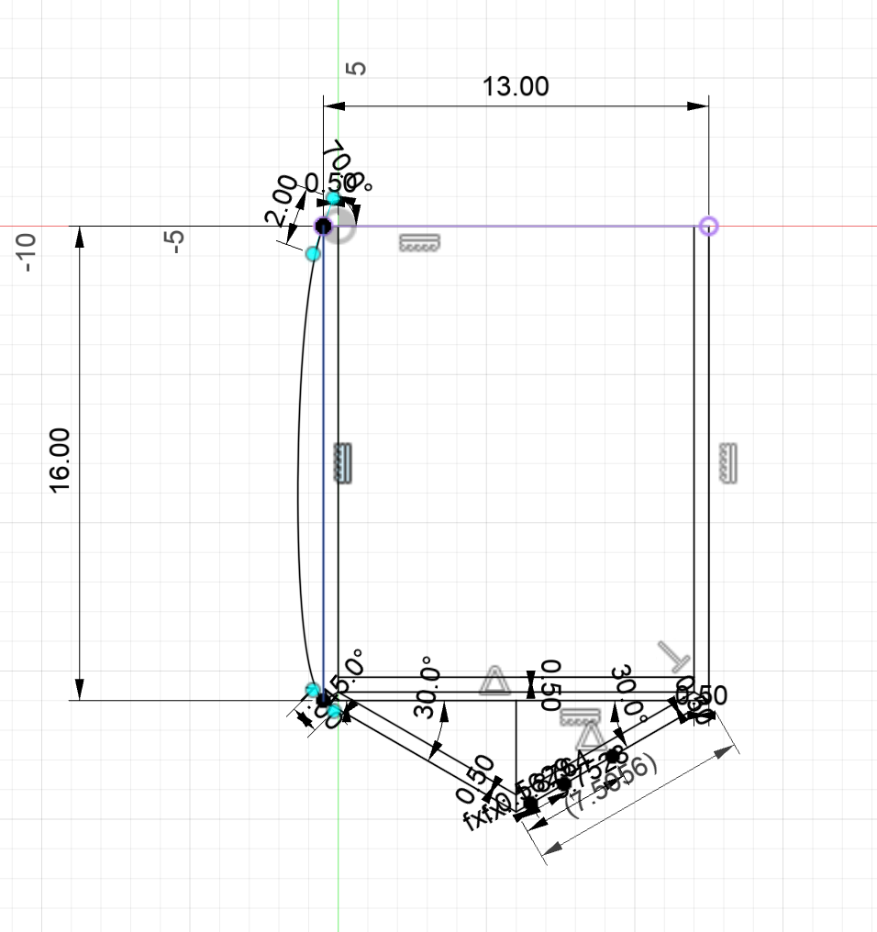Select the 13.00 width dimension
This screenshot has width=877, height=932.
click(516, 87)
